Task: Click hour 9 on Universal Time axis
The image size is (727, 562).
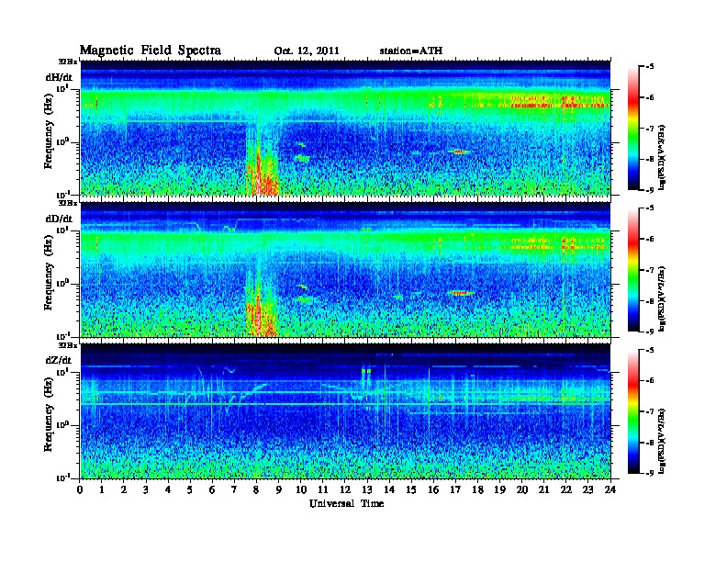Action: pos(279,490)
